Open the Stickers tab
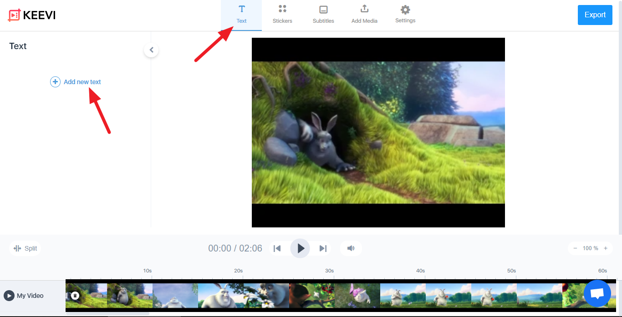 (x=282, y=15)
